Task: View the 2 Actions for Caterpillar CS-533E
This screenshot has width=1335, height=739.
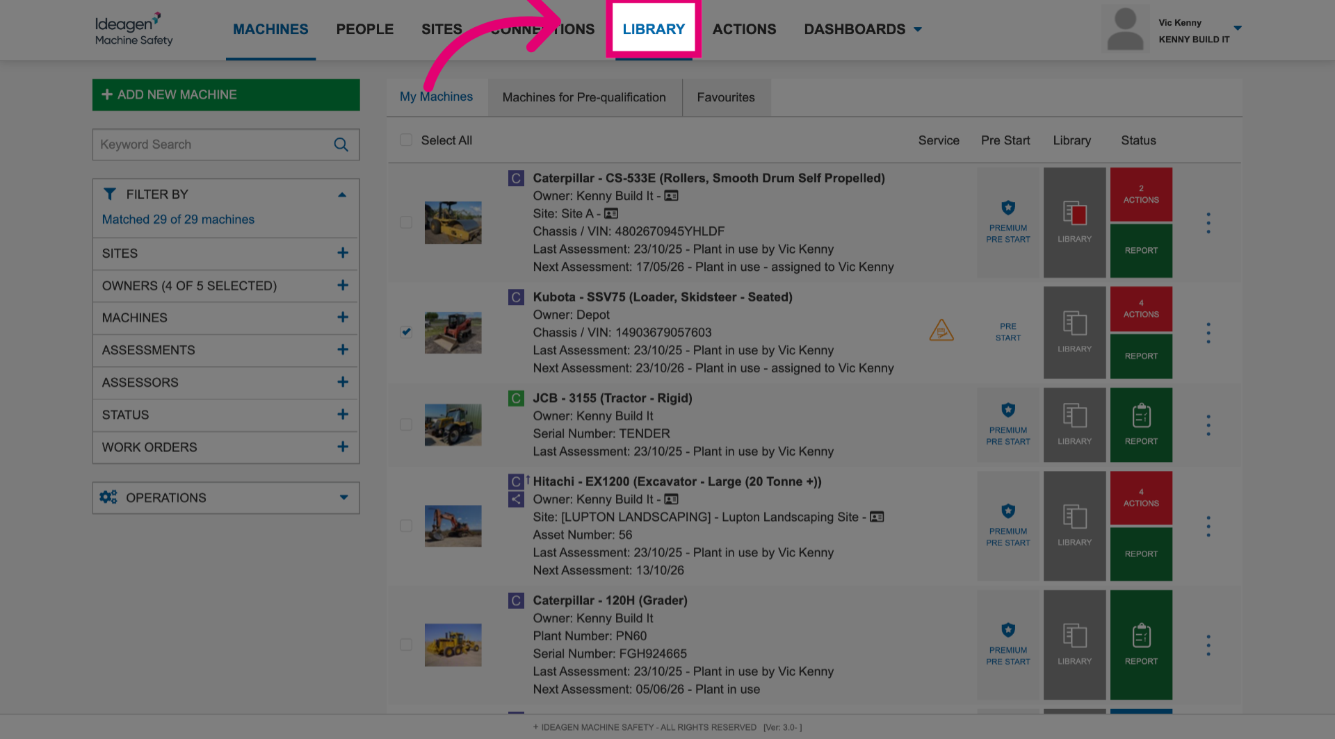Action: coord(1141,194)
